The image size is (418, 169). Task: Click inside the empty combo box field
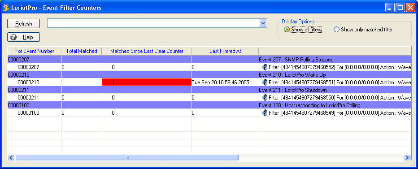point(153,23)
